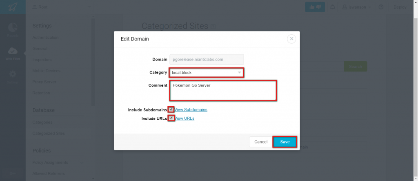The height and width of the screenshot is (181, 418).
Task: Click the Cancel button
Action: (260, 142)
